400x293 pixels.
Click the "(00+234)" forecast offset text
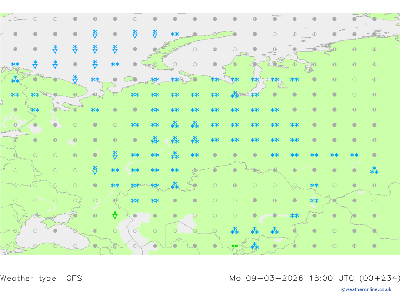click(380, 278)
